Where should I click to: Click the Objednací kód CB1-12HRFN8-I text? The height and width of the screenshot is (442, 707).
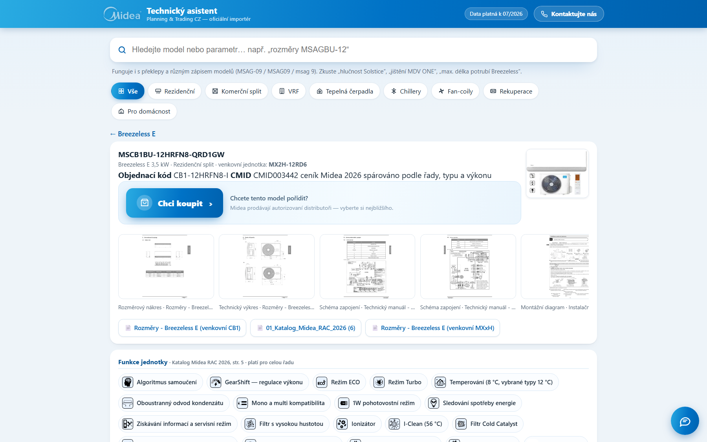pos(173,176)
